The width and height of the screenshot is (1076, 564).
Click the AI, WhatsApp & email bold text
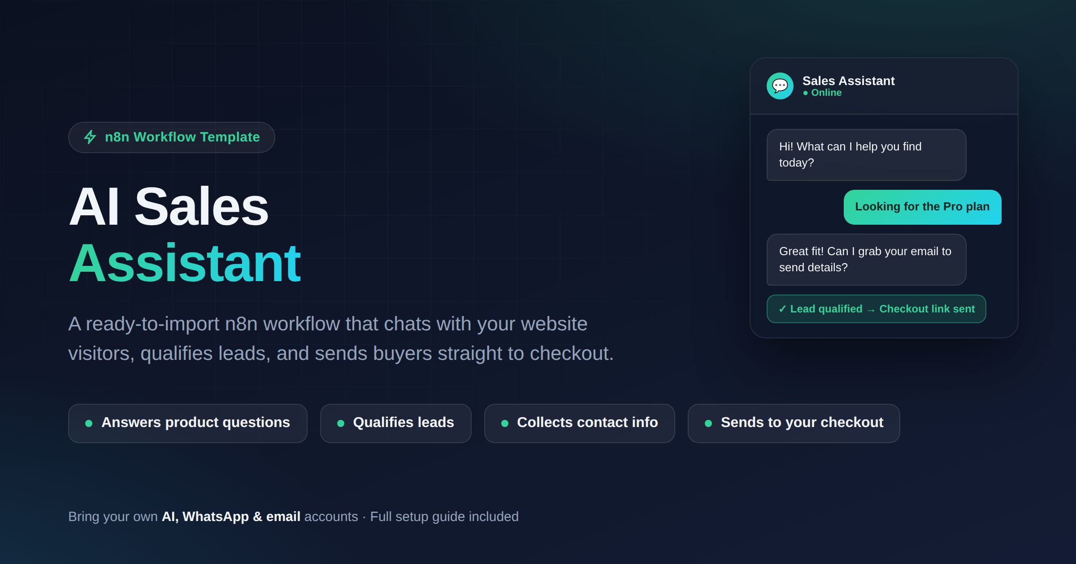point(231,517)
